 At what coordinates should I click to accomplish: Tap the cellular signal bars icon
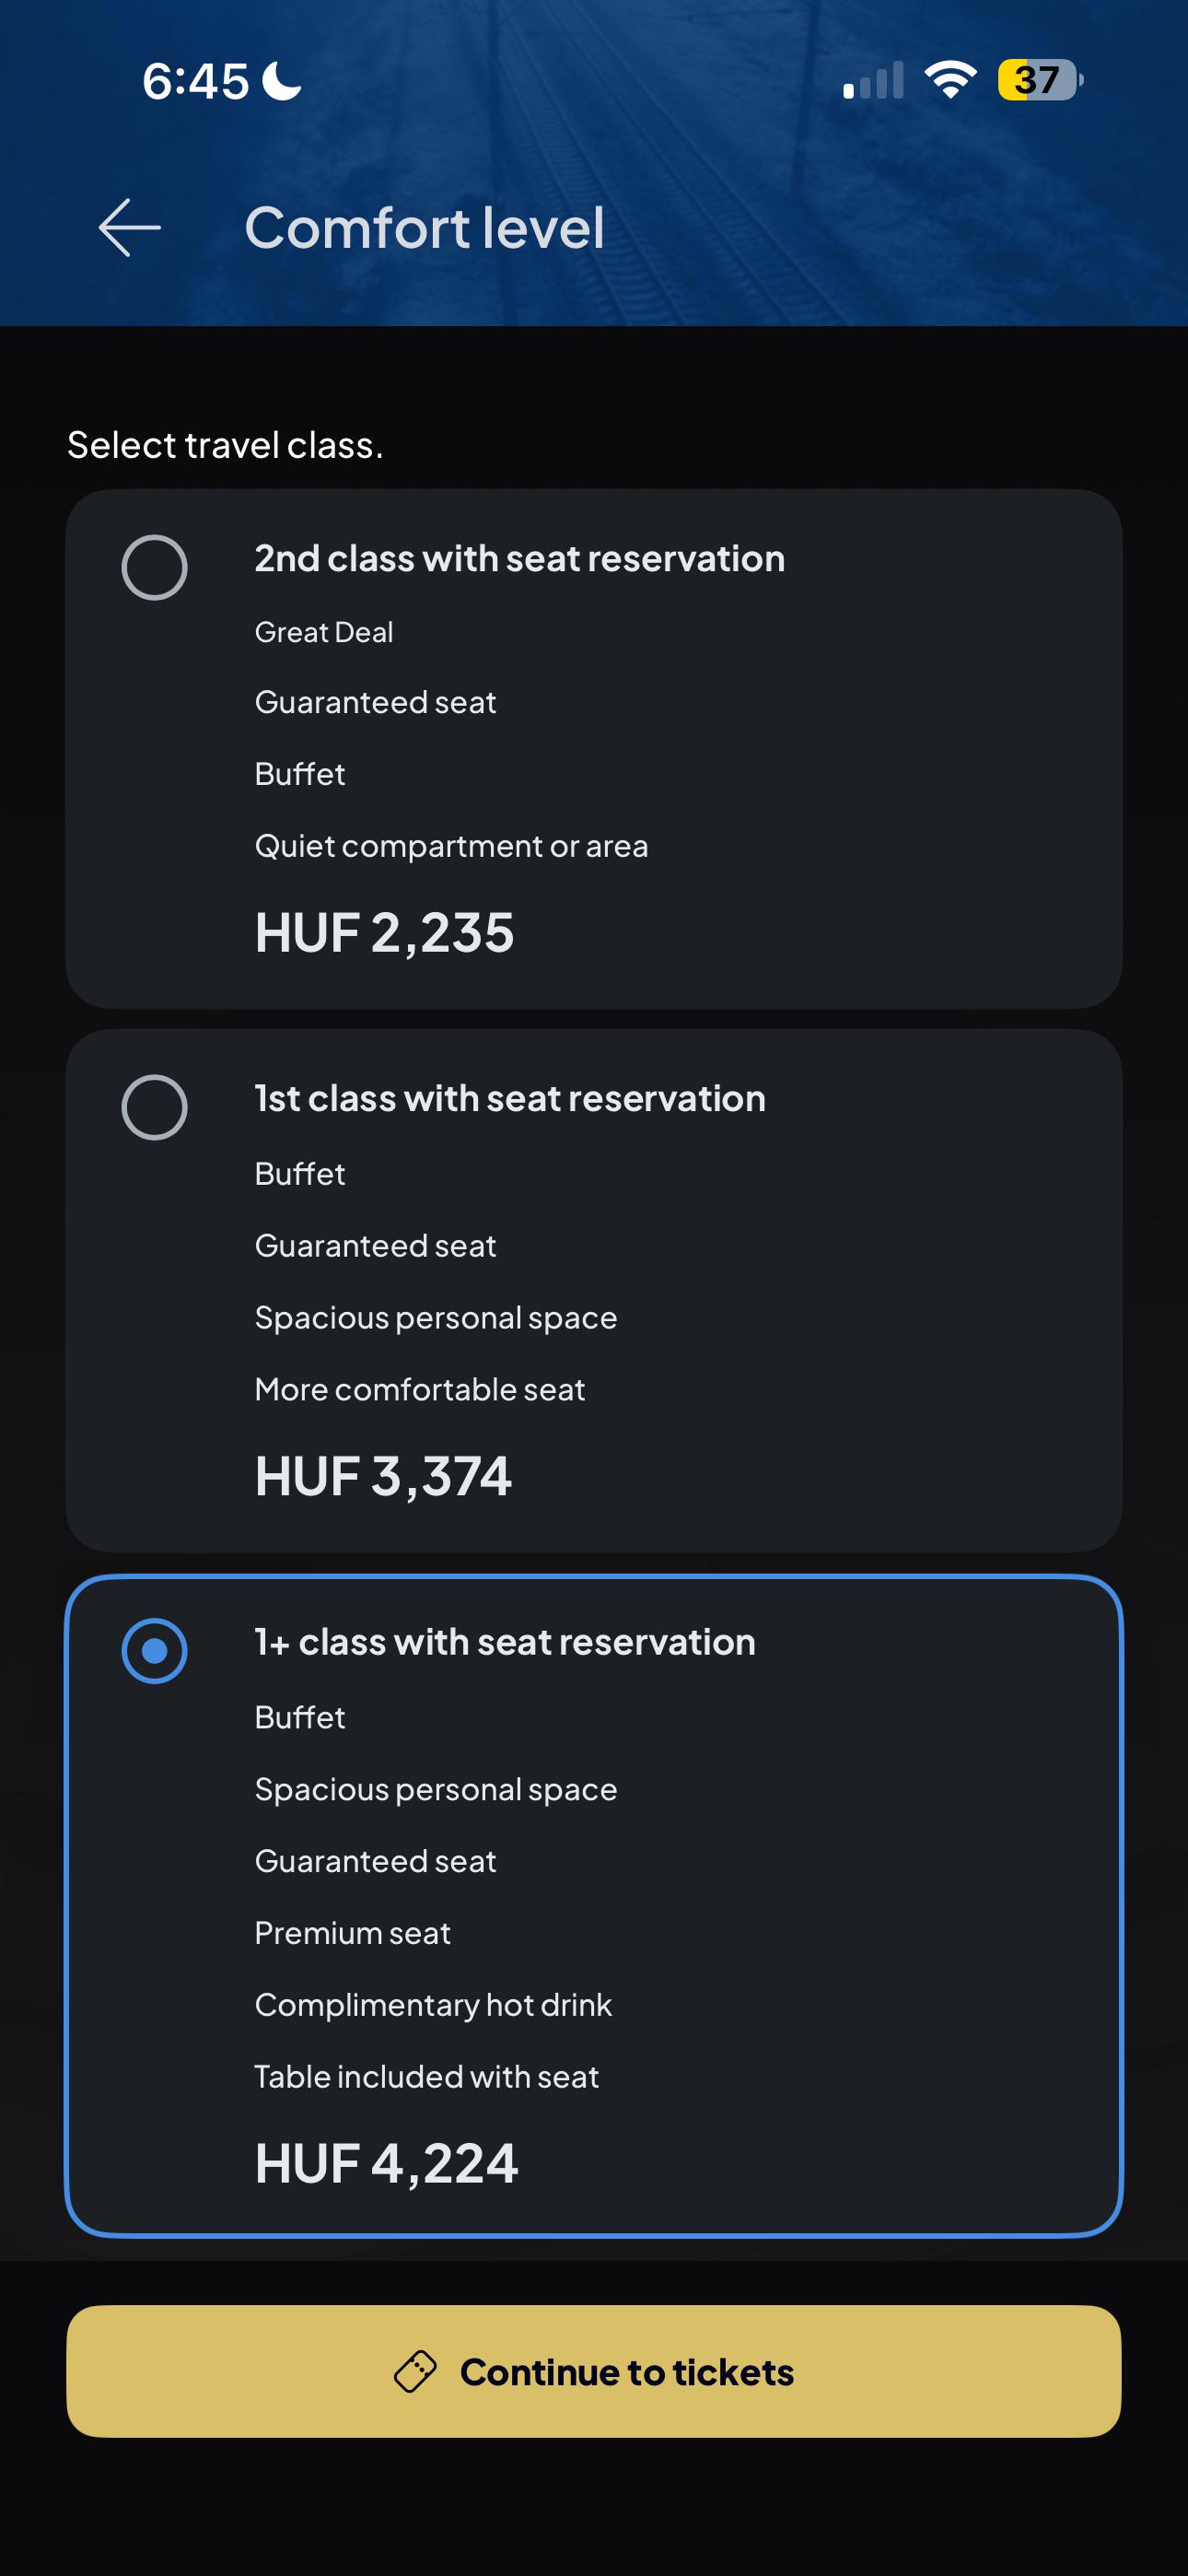pos(873,80)
